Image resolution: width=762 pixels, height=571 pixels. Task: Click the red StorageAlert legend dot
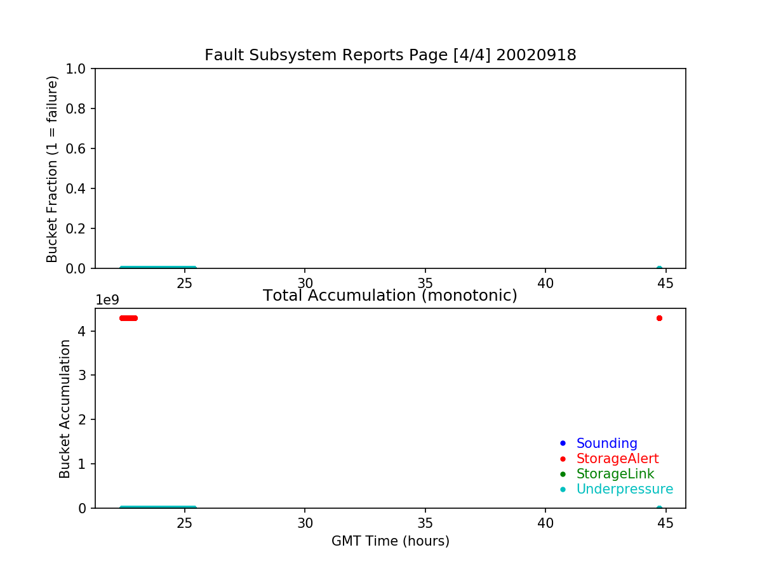(562, 459)
